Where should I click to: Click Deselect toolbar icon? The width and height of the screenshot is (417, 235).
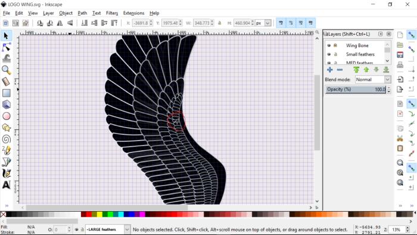[26, 23]
